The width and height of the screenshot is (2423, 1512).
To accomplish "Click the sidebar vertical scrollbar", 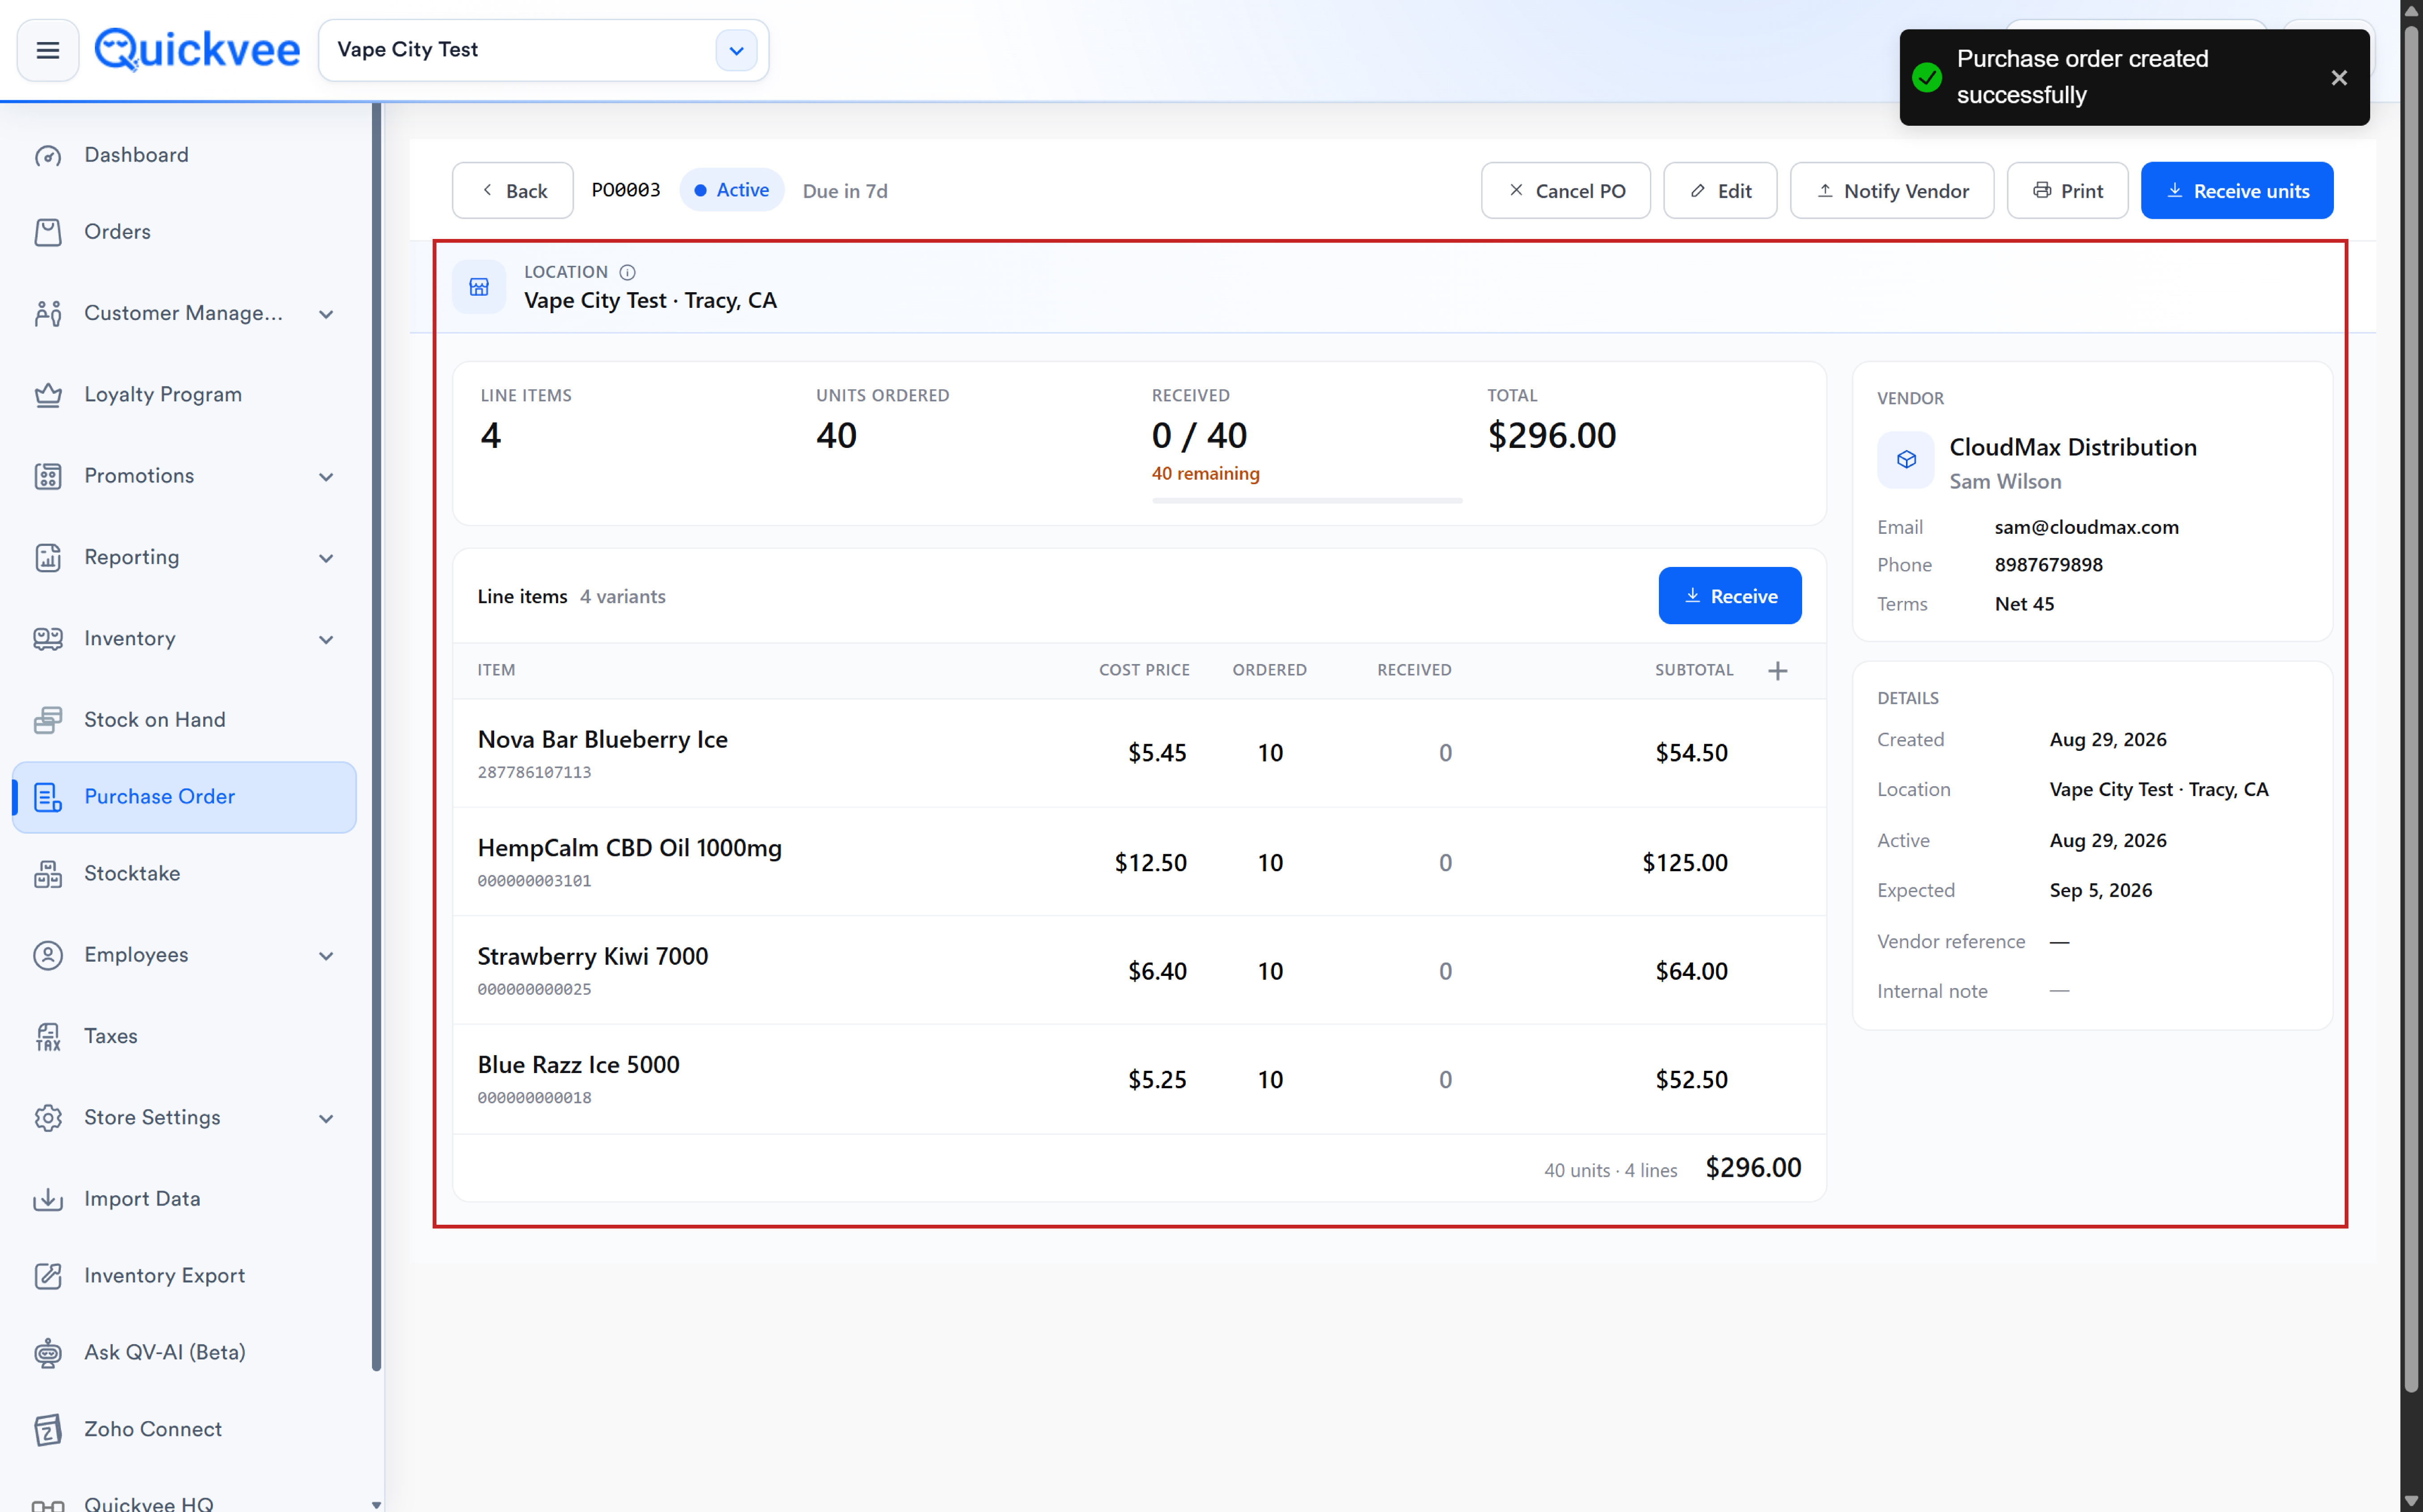I will (376, 737).
